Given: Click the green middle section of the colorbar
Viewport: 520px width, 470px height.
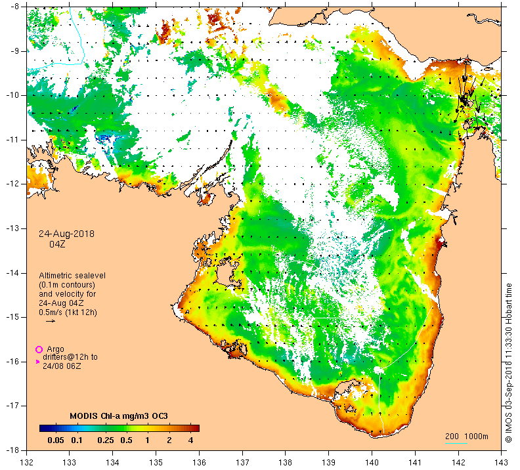Looking at the screenshot, I should click(x=116, y=428).
